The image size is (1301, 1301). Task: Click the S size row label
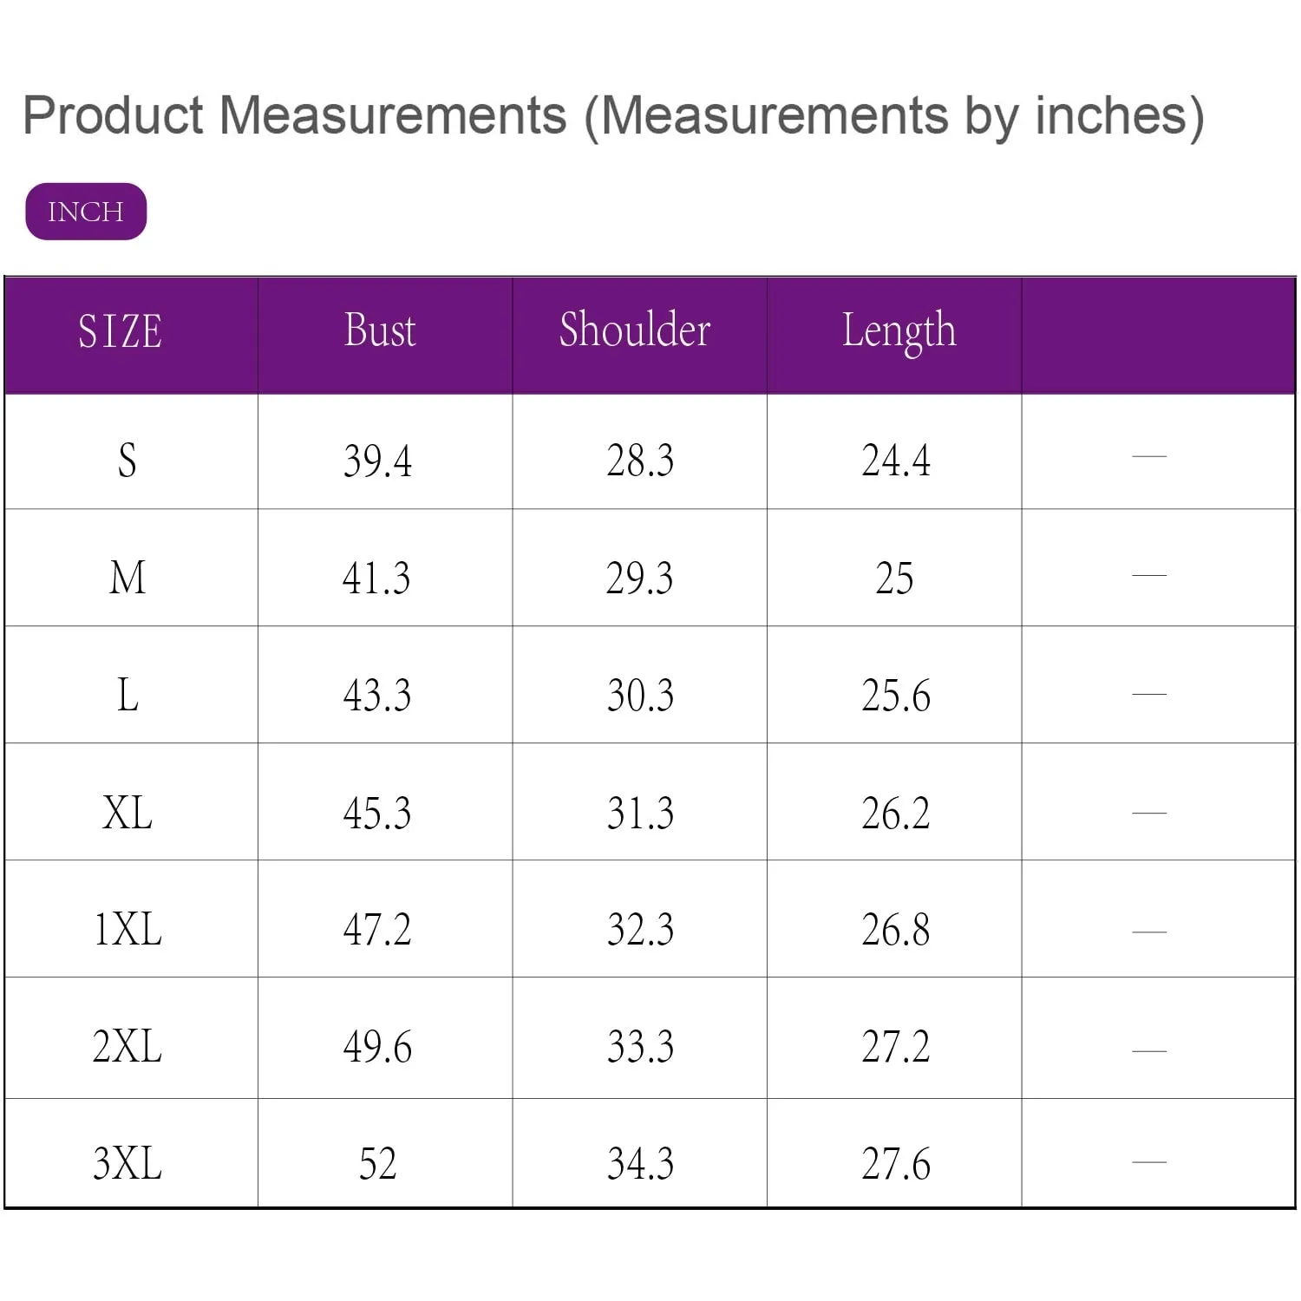point(127,460)
